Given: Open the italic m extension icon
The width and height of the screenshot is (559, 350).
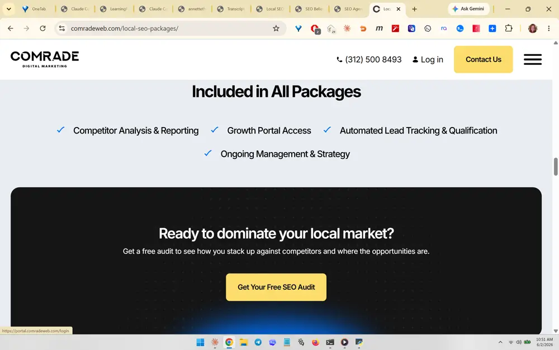Looking at the screenshot, I should [x=379, y=29].
